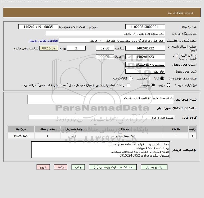The height and width of the screenshot is (198, 204).
Task: Click the شماره نیاز field 1102093138000011
Action: coord(145,27)
